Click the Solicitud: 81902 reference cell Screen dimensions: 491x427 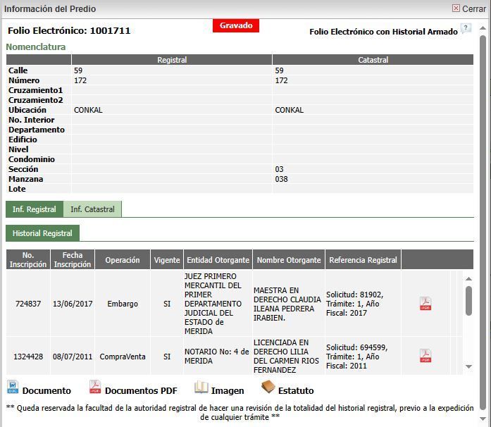(x=363, y=304)
